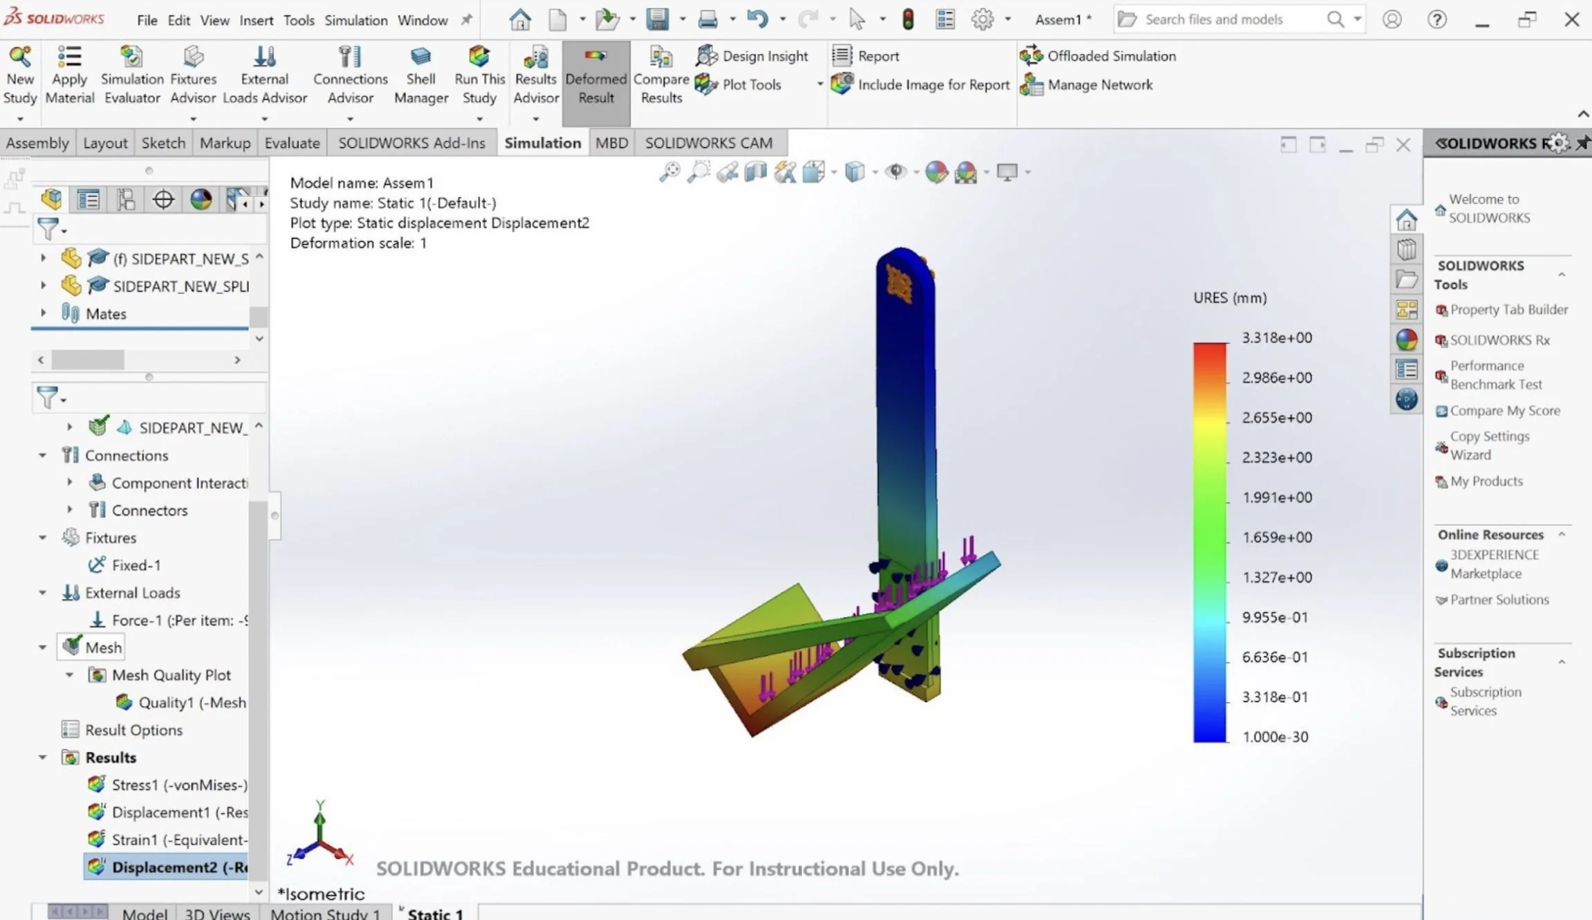Switch to the Evaluate tab
This screenshot has height=920, width=1592.
[292, 143]
